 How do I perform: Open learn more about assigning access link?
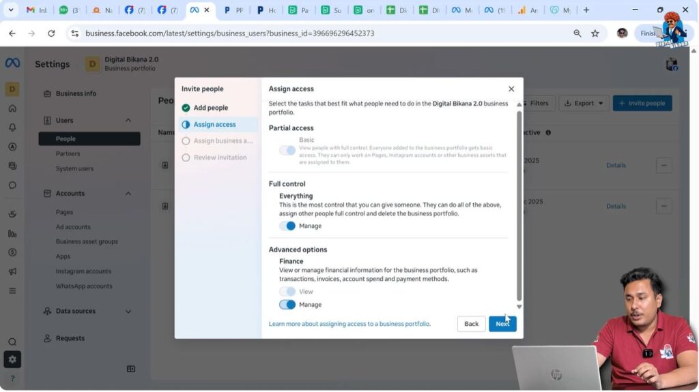pyautogui.click(x=349, y=324)
